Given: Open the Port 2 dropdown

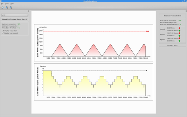Looking at the screenshot, I should click(14, 15).
